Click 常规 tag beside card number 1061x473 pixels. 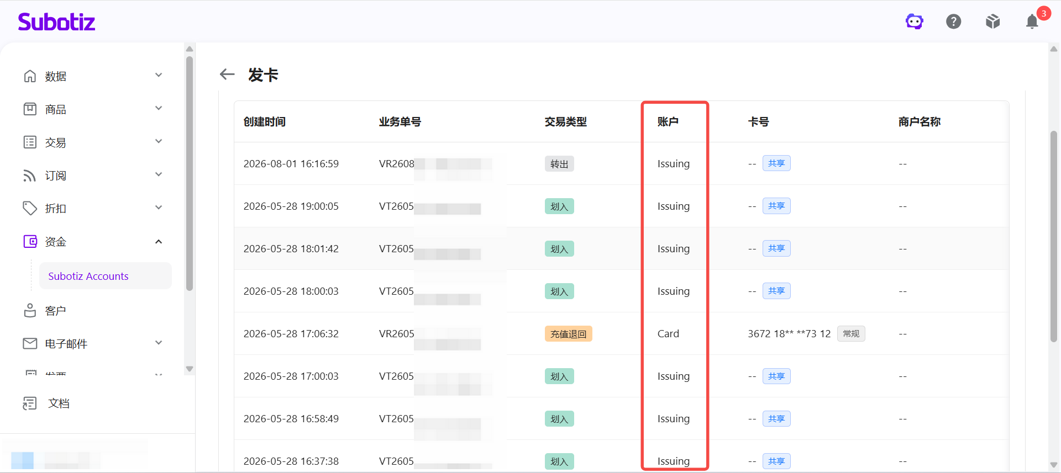[x=851, y=333]
